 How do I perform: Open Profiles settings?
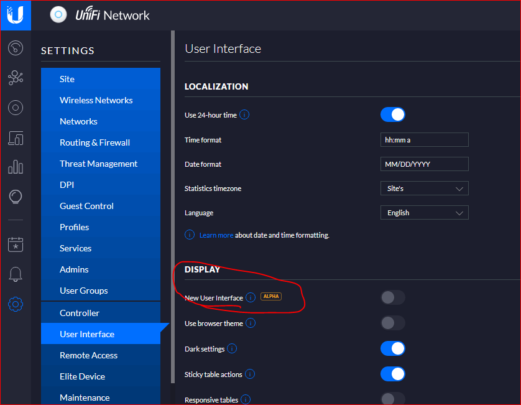pos(101,227)
